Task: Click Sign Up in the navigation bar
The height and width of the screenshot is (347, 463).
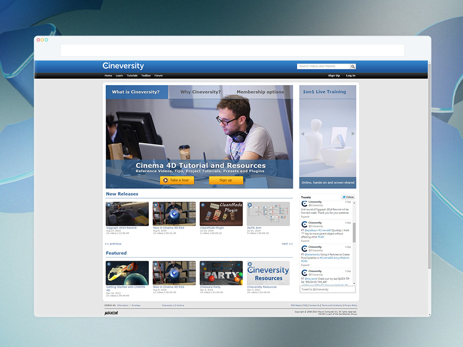Action: coord(334,75)
